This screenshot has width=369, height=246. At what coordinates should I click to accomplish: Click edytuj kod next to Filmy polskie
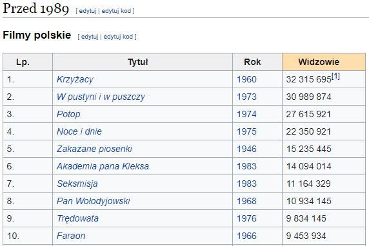click(118, 37)
